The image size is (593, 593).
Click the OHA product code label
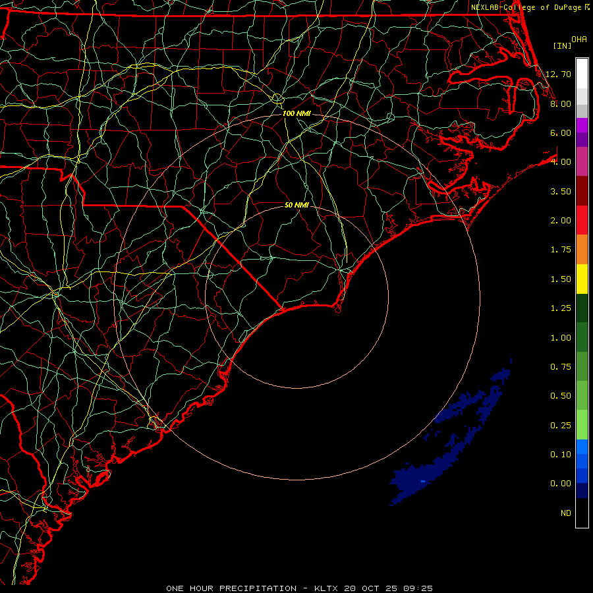click(x=579, y=40)
